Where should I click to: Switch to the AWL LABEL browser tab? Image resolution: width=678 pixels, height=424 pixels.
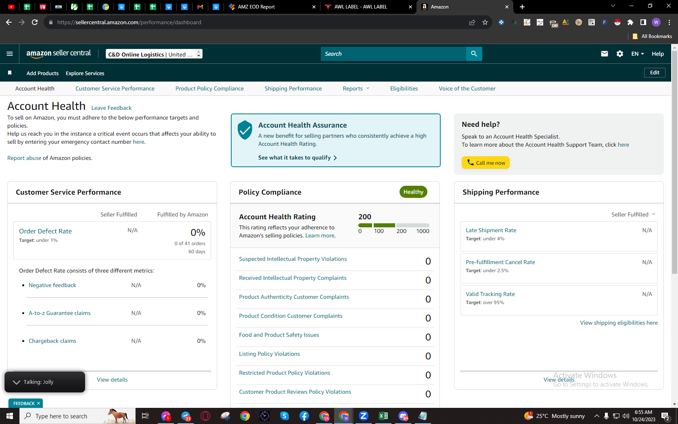click(x=369, y=7)
